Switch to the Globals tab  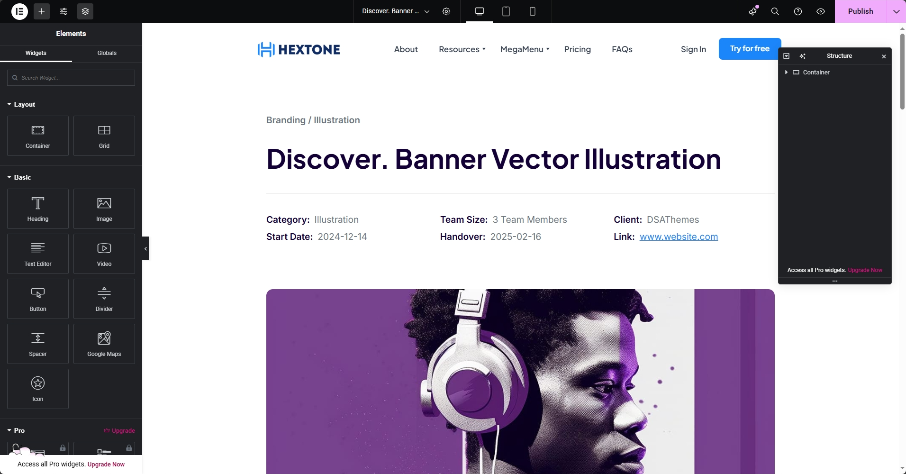pos(107,53)
